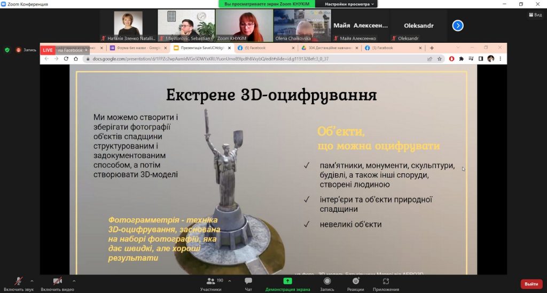This screenshot has width=547, height=293.
Task: Open a new browser tab with plus
Action: [x=432, y=48]
